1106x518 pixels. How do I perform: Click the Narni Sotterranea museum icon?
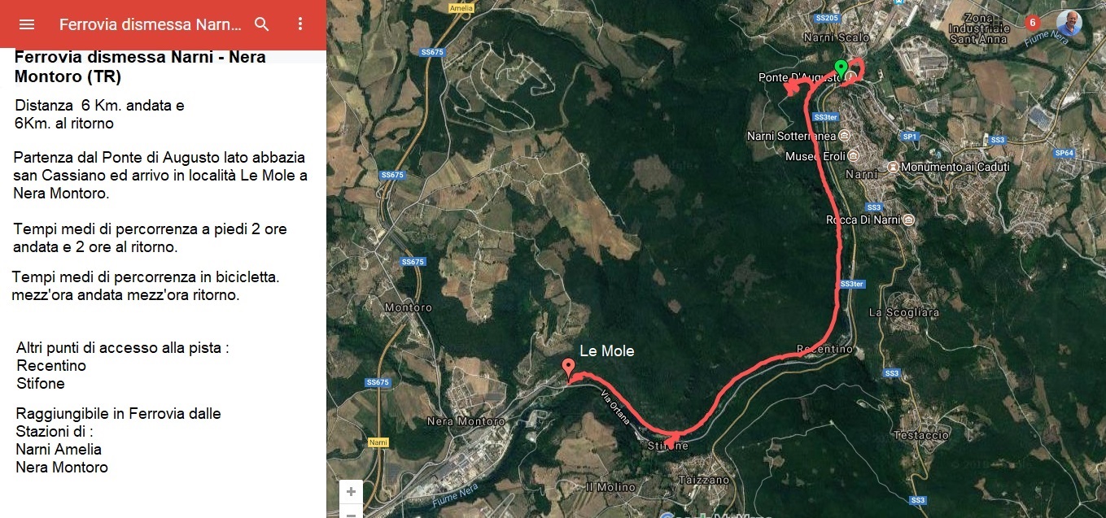tap(844, 136)
